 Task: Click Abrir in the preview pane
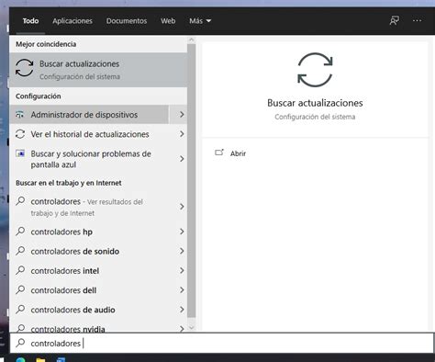(x=238, y=153)
